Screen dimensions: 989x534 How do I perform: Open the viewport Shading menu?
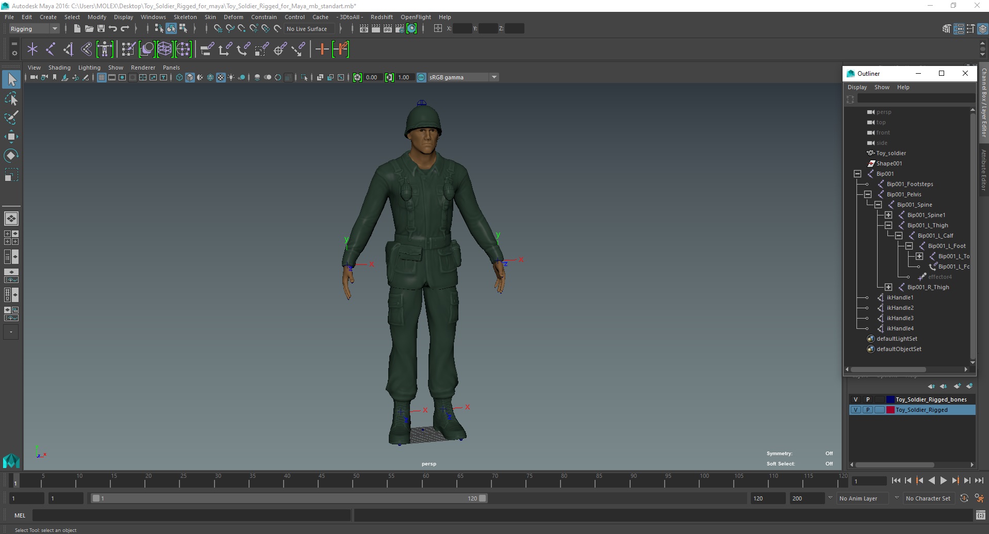pos(59,68)
